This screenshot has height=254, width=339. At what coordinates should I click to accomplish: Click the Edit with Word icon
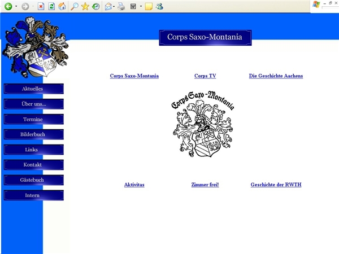tap(133, 6)
